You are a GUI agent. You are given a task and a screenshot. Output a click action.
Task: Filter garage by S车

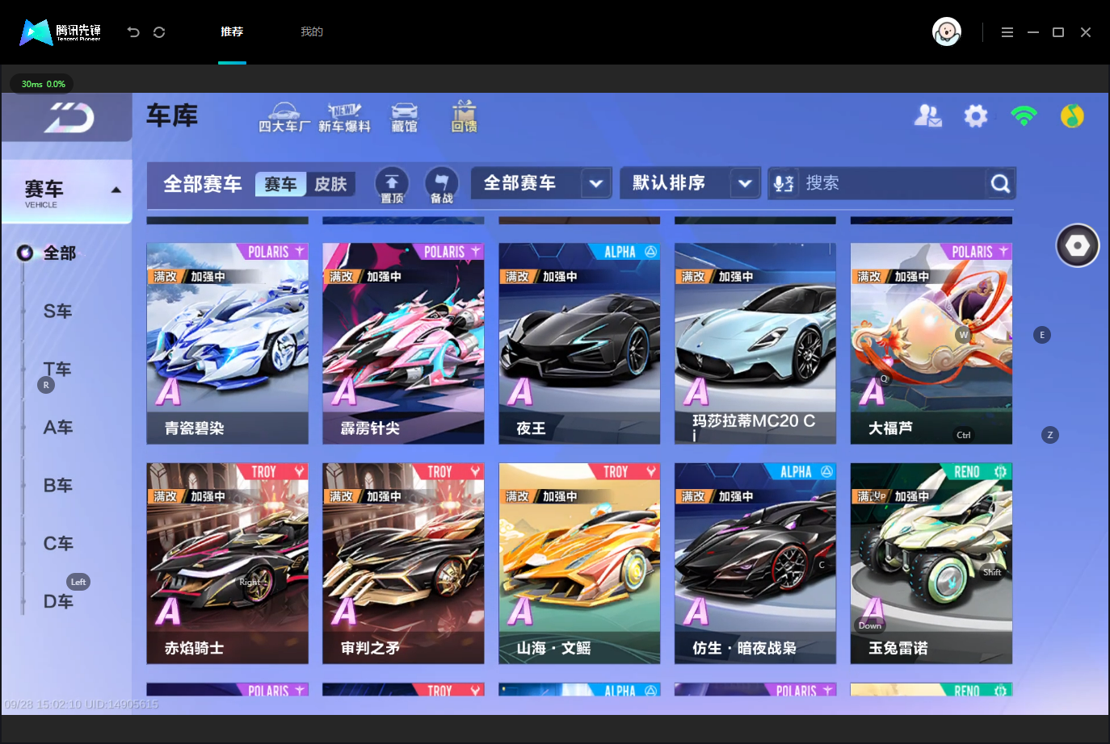[58, 311]
